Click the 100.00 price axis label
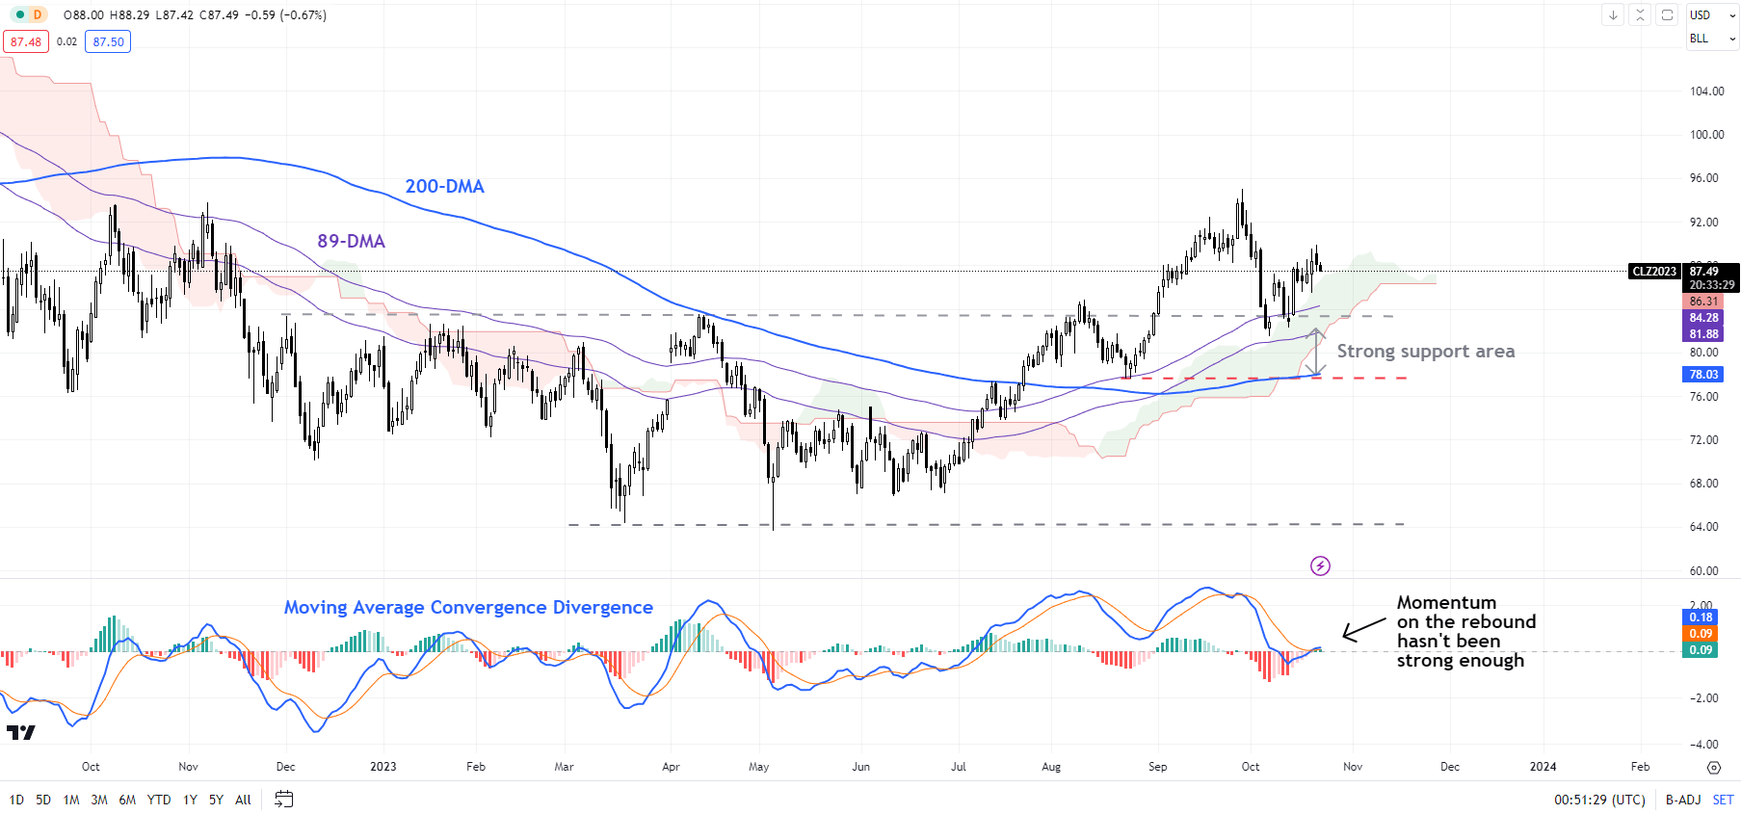This screenshot has width=1741, height=814. 1707,135
